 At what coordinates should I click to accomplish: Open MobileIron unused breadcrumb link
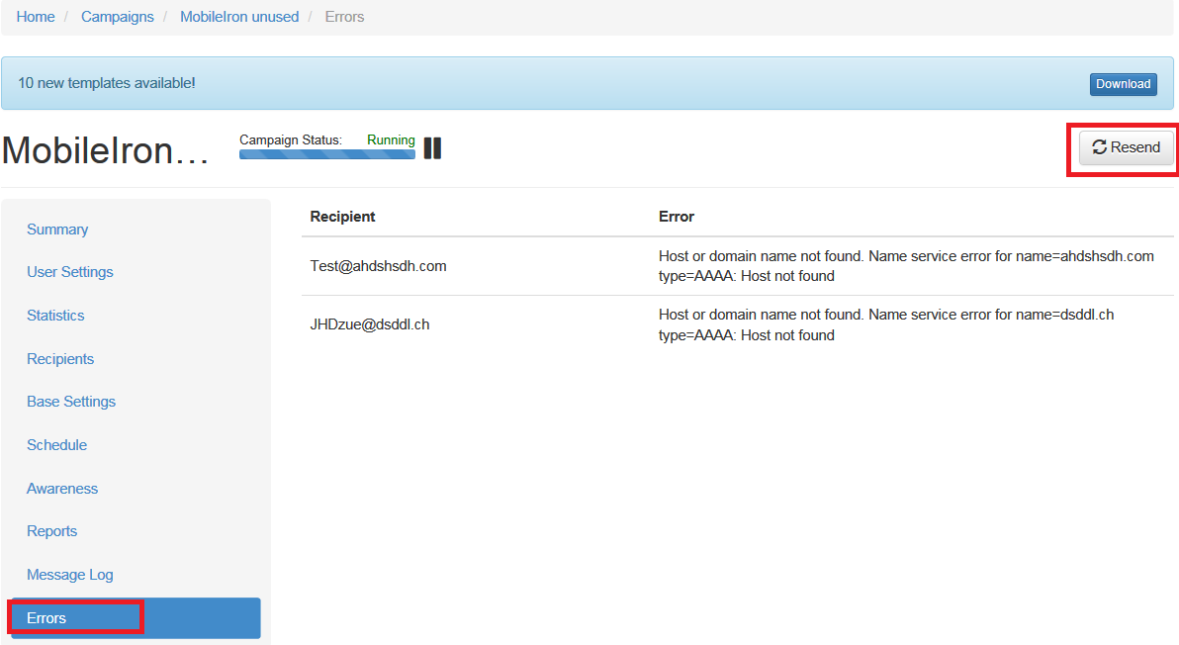click(239, 17)
